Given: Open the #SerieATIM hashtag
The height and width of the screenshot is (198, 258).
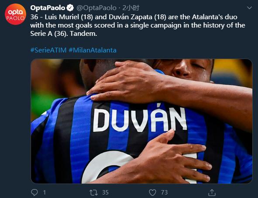Looking at the screenshot, I should 48,50.
